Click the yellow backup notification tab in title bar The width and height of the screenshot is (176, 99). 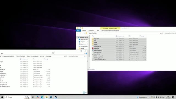[110, 28]
